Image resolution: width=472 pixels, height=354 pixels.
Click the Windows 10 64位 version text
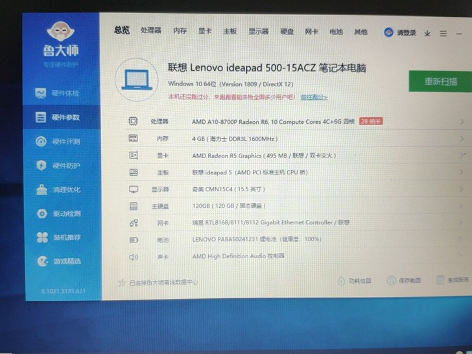pos(231,84)
